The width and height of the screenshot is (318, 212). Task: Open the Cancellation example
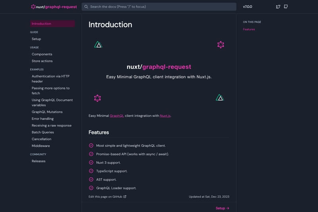tap(41, 139)
